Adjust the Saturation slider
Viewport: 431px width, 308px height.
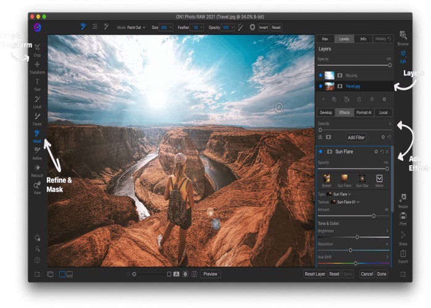[x=351, y=250]
